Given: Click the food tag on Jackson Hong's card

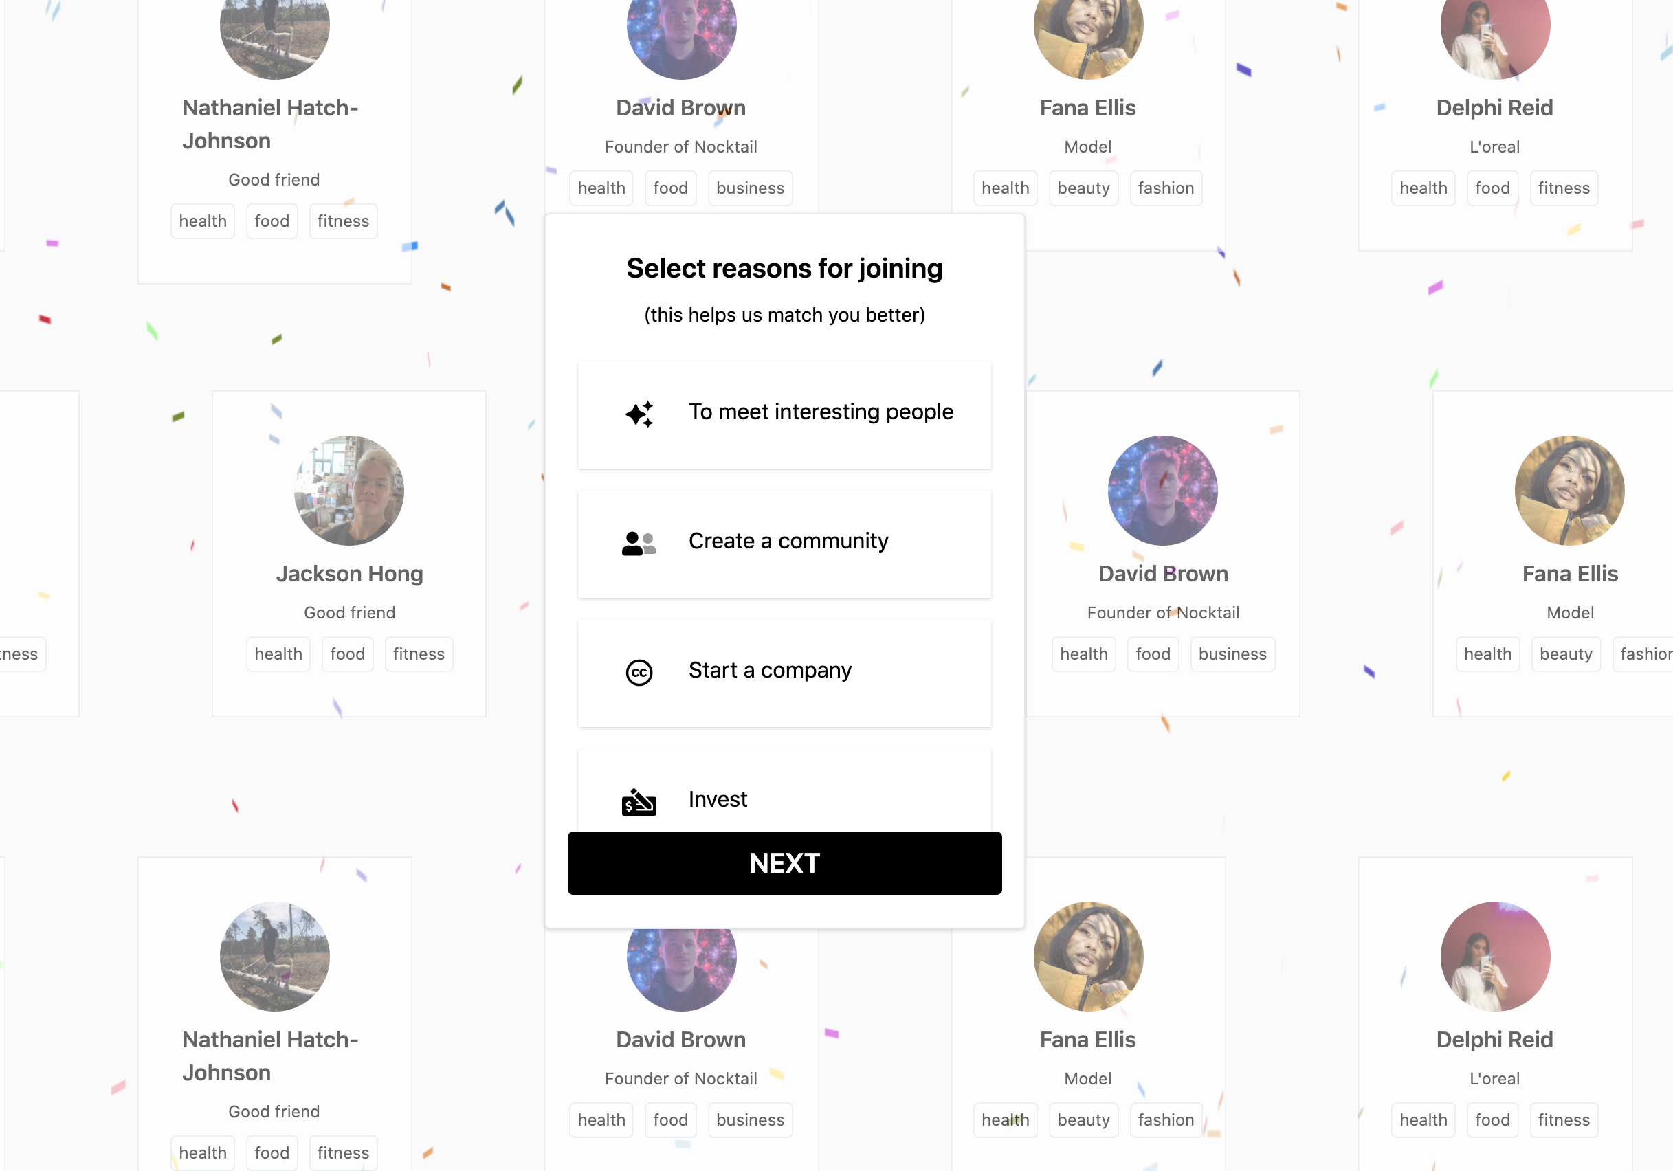Looking at the screenshot, I should tap(348, 654).
